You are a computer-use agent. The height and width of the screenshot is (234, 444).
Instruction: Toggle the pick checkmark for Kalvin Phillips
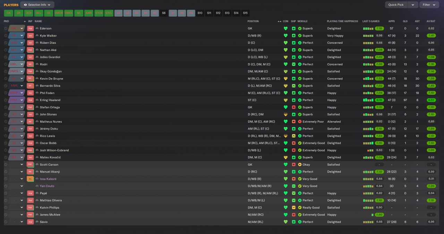click(x=6, y=208)
